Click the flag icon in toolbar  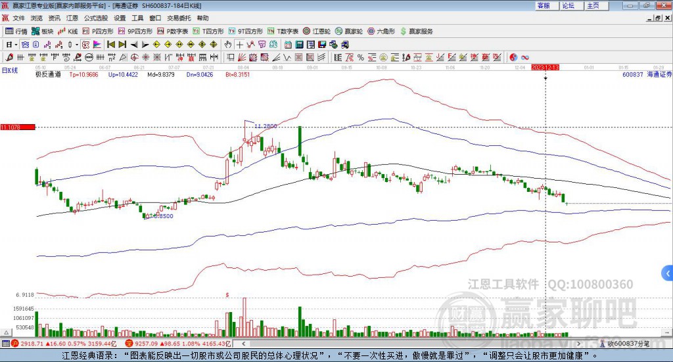click(x=97, y=45)
